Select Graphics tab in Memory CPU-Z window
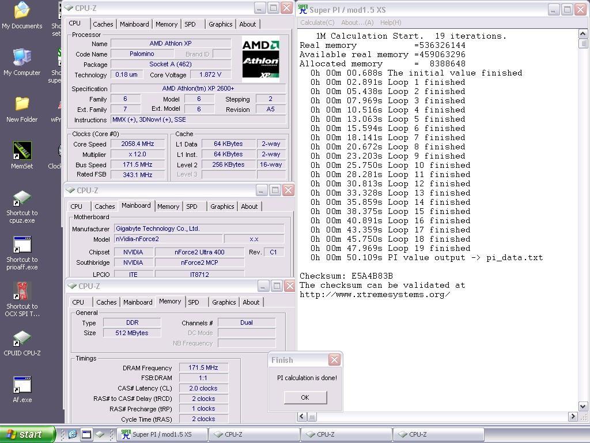The width and height of the screenshot is (590, 443). (x=224, y=302)
